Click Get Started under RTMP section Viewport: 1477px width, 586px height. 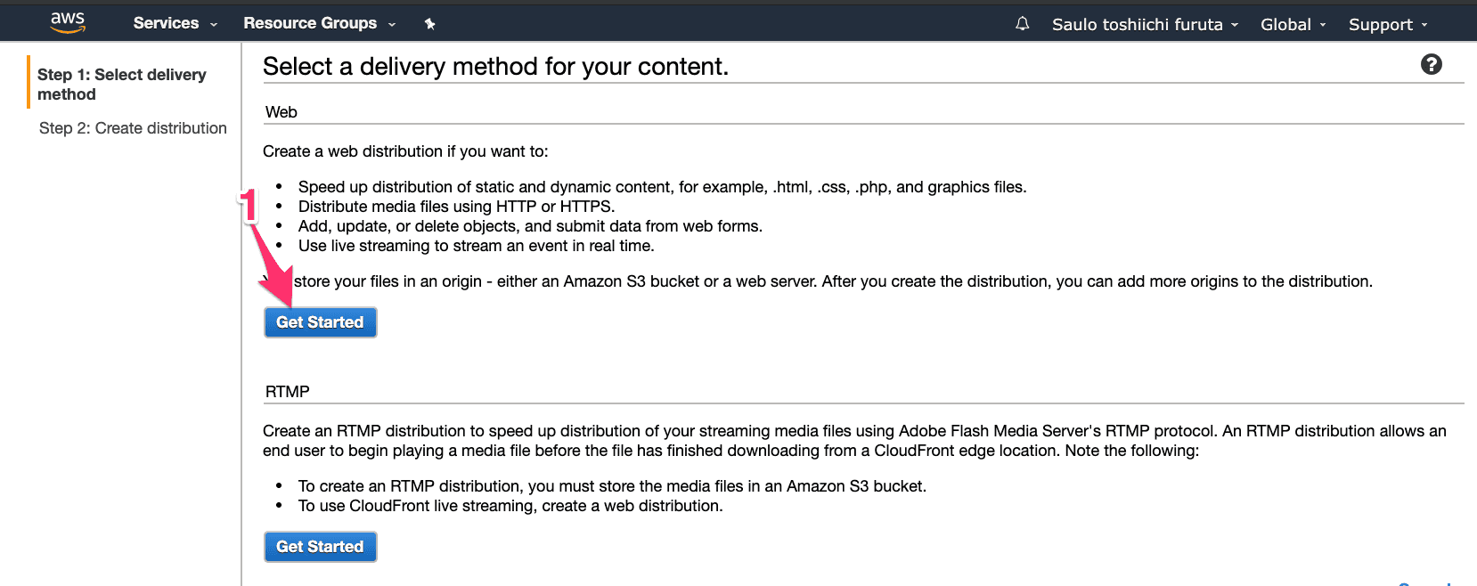[320, 547]
